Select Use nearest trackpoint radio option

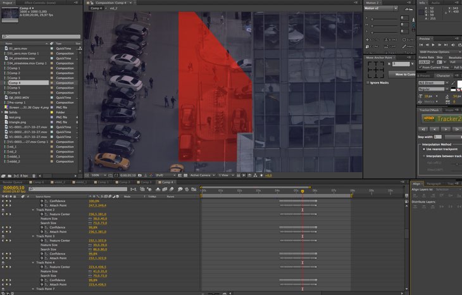tap(423, 149)
